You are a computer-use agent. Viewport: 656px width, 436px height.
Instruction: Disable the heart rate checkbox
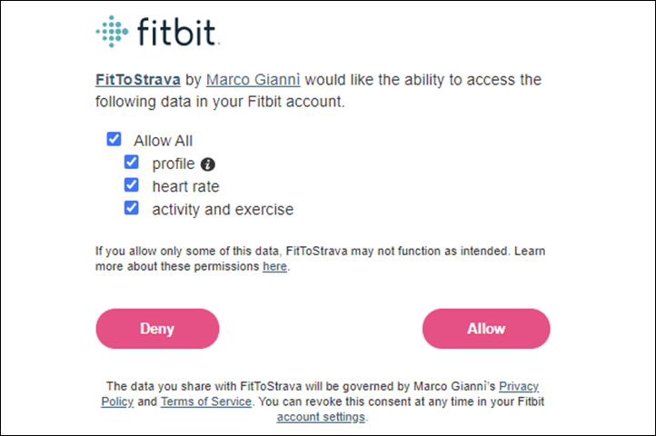tap(132, 184)
